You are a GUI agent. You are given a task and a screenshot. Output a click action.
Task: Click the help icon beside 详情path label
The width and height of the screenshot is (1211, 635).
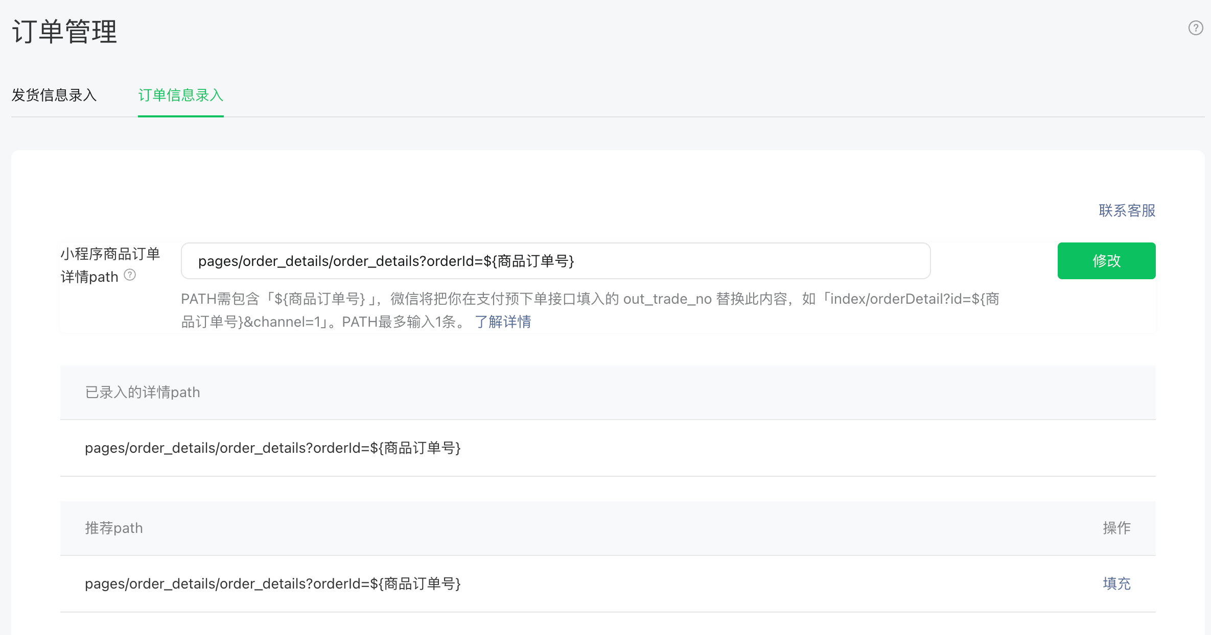coord(130,275)
